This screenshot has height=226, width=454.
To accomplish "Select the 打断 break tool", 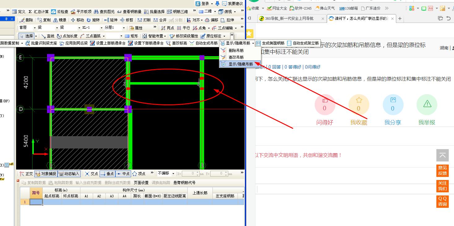I will coord(144,20).
